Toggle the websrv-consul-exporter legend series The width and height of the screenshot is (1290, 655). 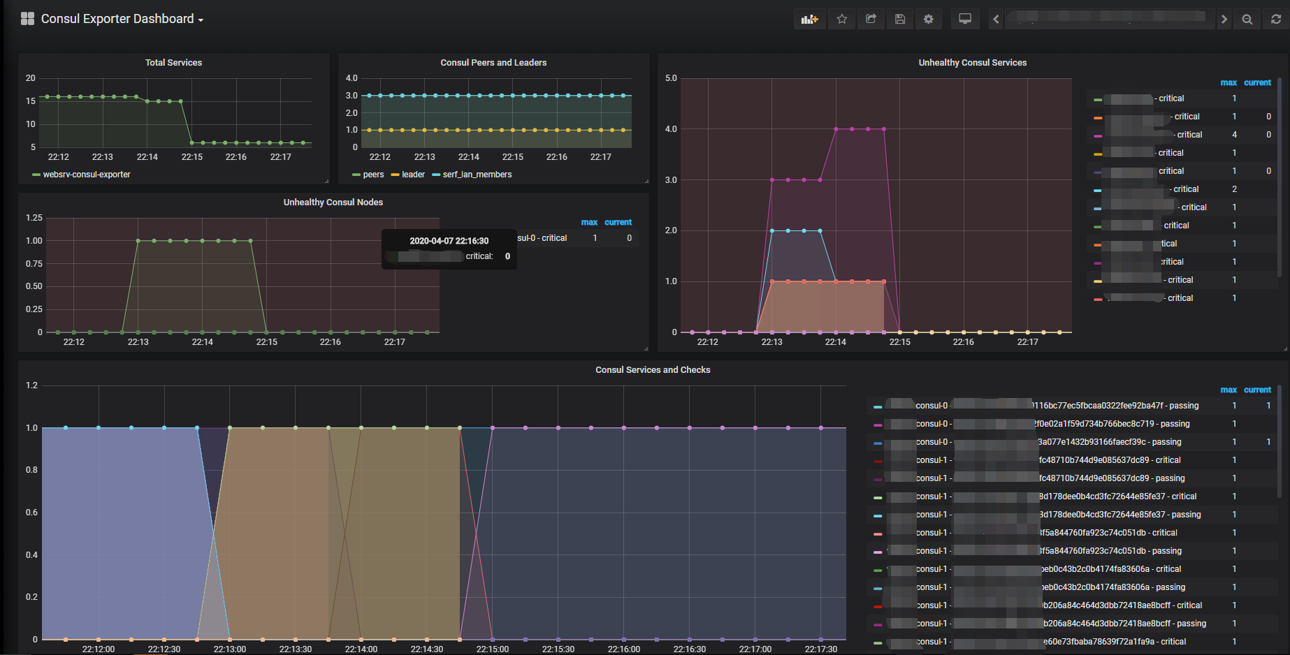tap(86, 175)
